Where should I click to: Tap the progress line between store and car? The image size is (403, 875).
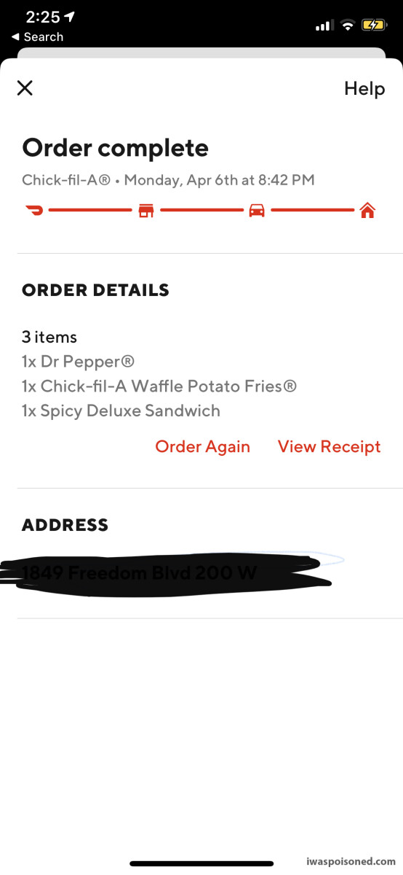click(201, 211)
